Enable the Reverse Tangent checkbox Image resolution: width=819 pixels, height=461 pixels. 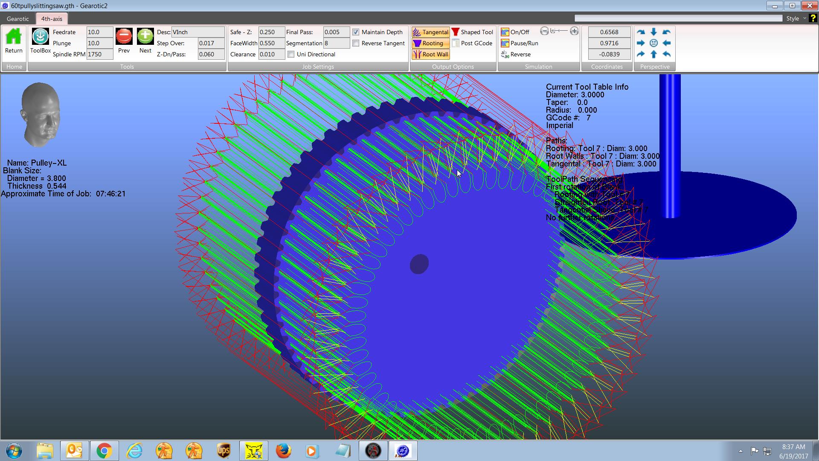click(x=356, y=43)
